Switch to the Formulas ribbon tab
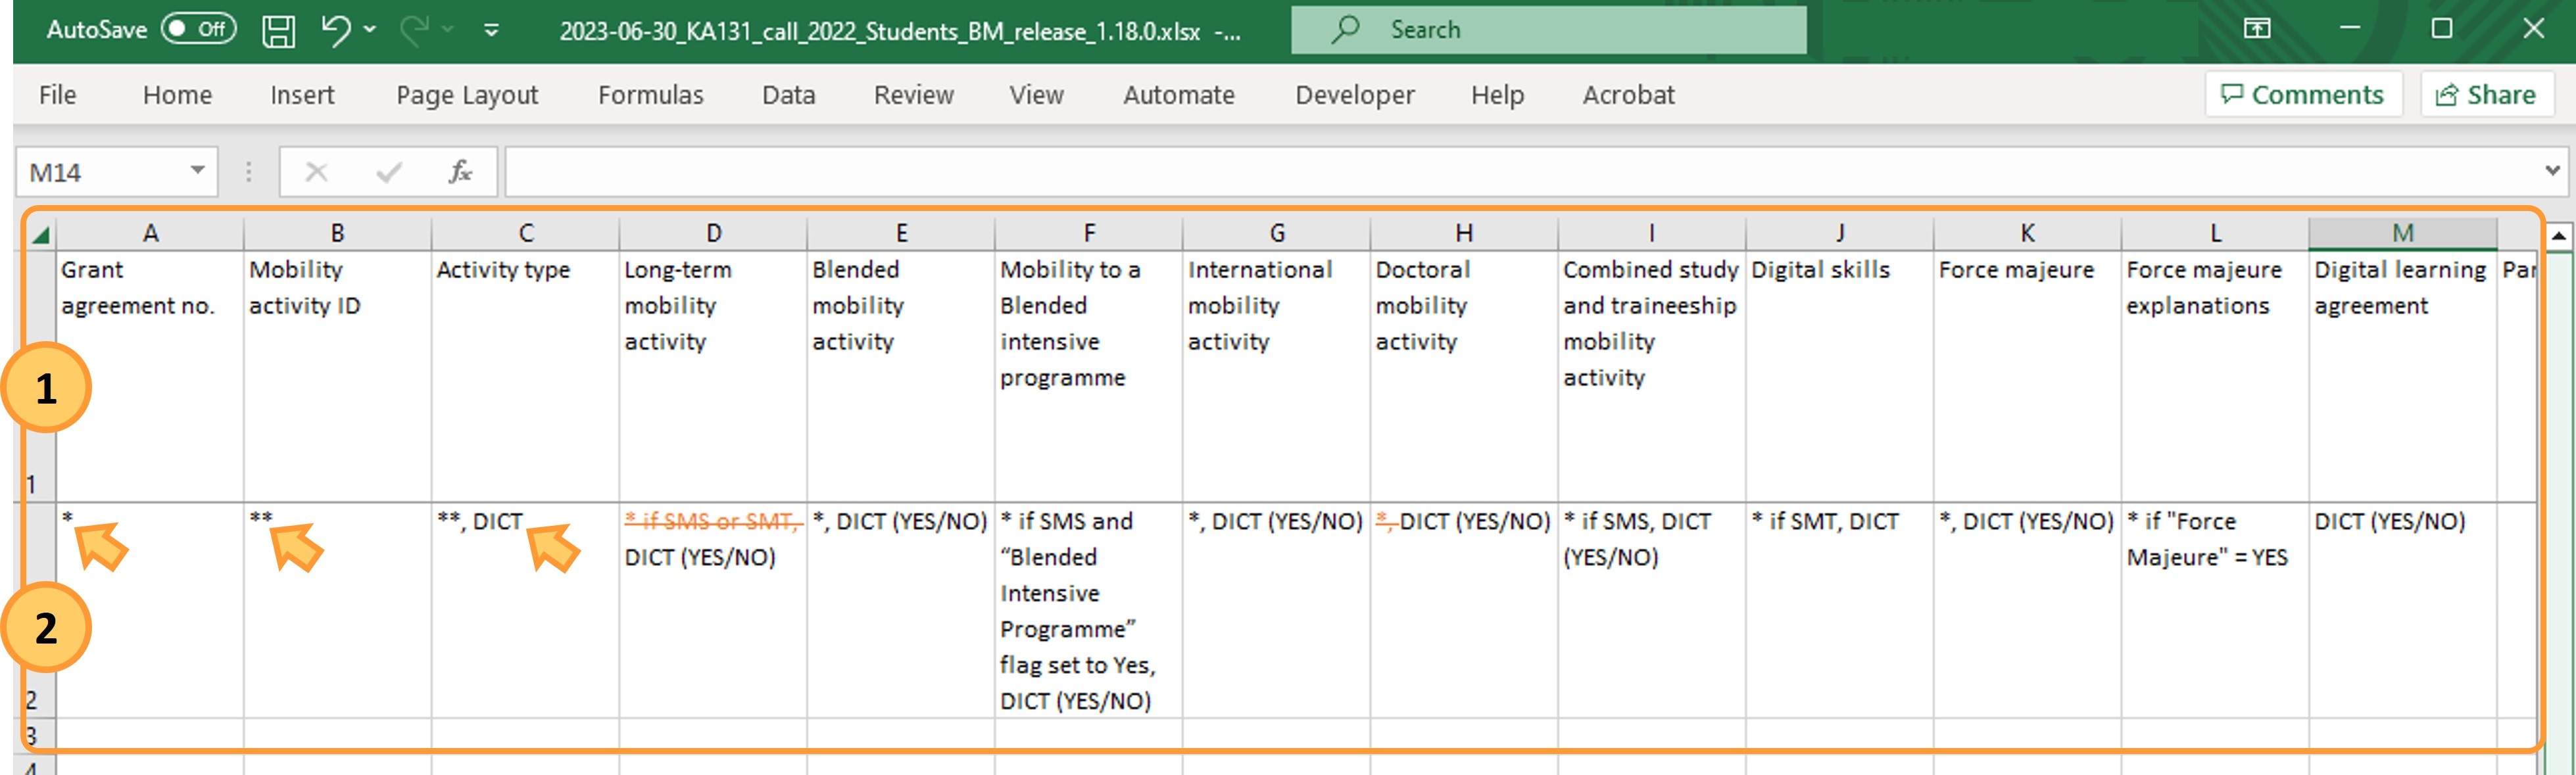2576x775 pixels. 651,95
